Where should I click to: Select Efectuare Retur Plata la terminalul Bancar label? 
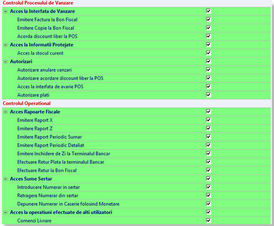click(60, 162)
